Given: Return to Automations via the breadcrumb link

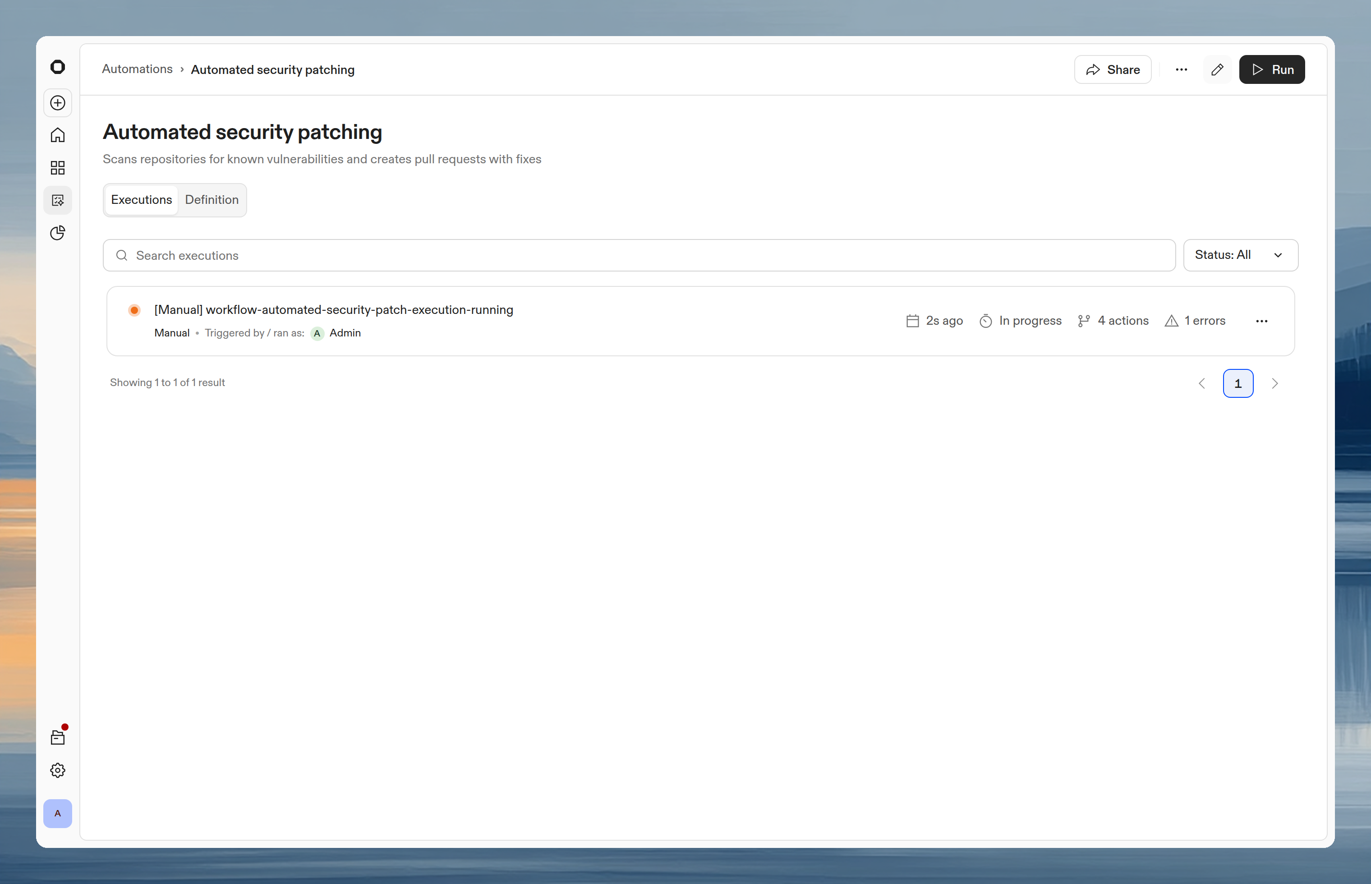Looking at the screenshot, I should [137, 68].
